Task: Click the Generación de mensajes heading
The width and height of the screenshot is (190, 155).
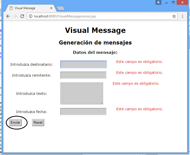Action: click(x=95, y=42)
